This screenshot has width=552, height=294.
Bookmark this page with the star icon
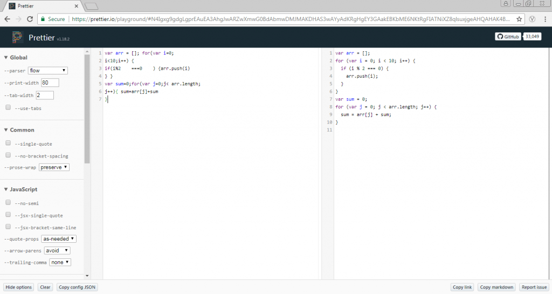(519, 19)
